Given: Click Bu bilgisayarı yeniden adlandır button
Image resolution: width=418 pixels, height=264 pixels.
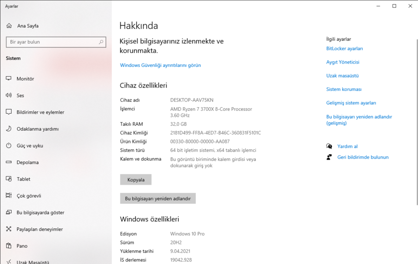Looking at the screenshot, I should pos(158,199).
